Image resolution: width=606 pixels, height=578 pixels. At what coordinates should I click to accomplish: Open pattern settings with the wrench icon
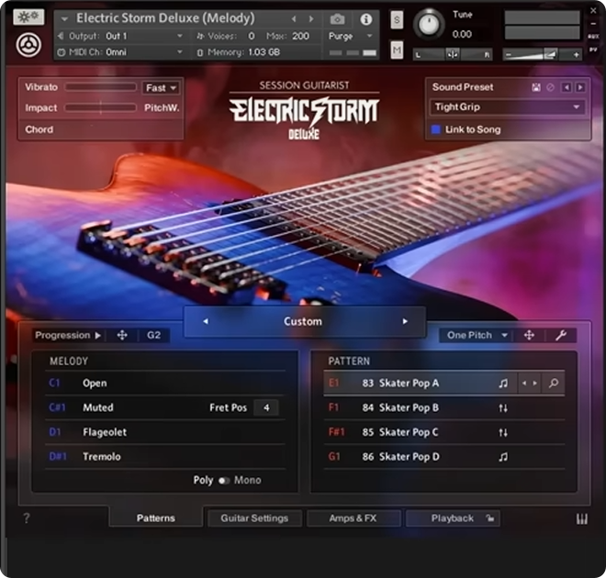[561, 335]
